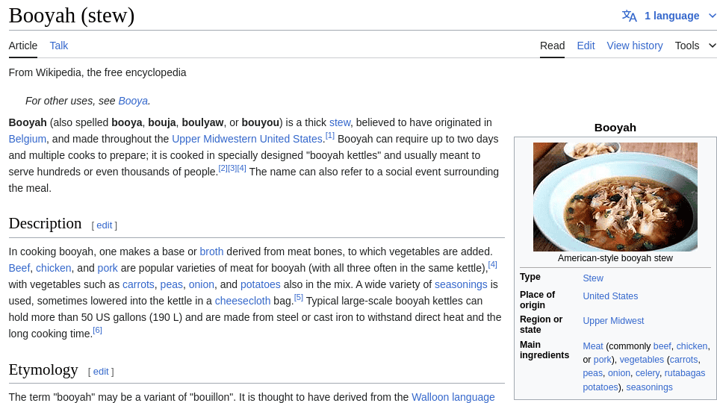Edit the Description section
717x403 pixels.
[105, 225]
